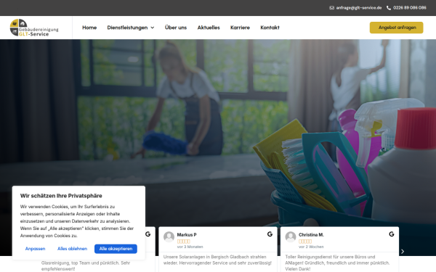Image resolution: width=436 pixels, height=272 pixels.
Task: Click the Markus P reviewer name
Action: [x=187, y=235]
